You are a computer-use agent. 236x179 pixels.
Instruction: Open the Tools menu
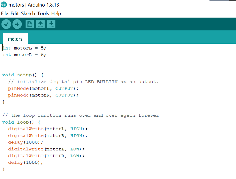pyautogui.click(x=43, y=13)
